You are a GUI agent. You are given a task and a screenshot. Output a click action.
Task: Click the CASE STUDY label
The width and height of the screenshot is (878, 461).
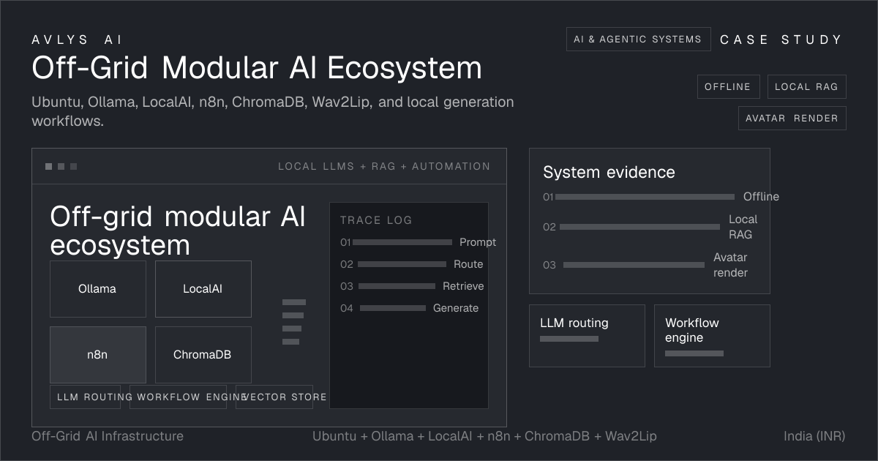tap(781, 40)
